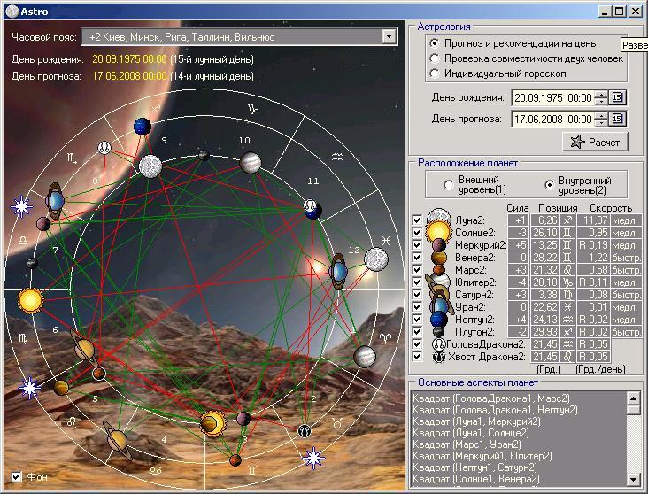This screenshot has width=648, height=494.
Task: Toggle the Фон background checkbox
Action: (17, 477)
